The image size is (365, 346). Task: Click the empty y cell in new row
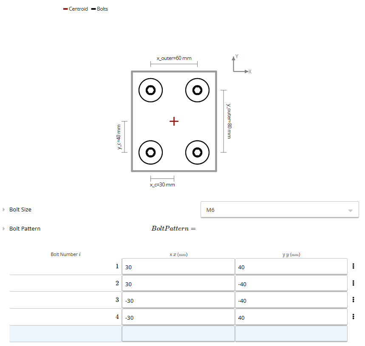coord(291,334)
